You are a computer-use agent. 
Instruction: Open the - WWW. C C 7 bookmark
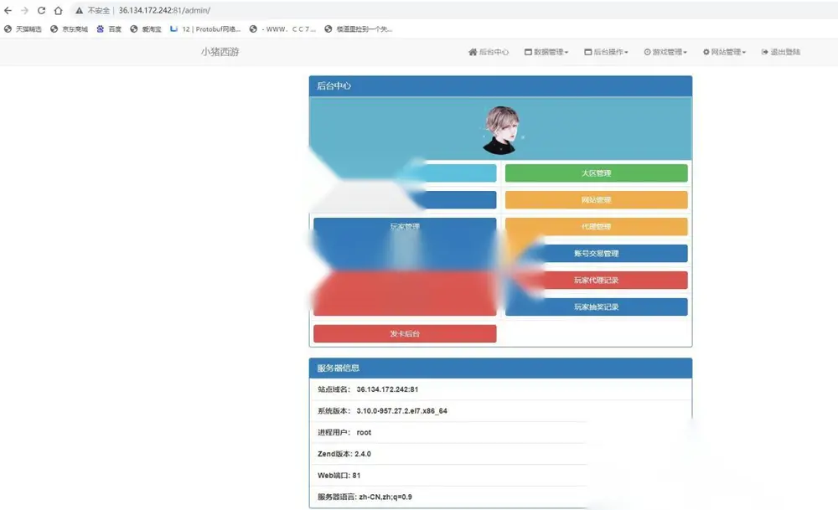point(282,28)
